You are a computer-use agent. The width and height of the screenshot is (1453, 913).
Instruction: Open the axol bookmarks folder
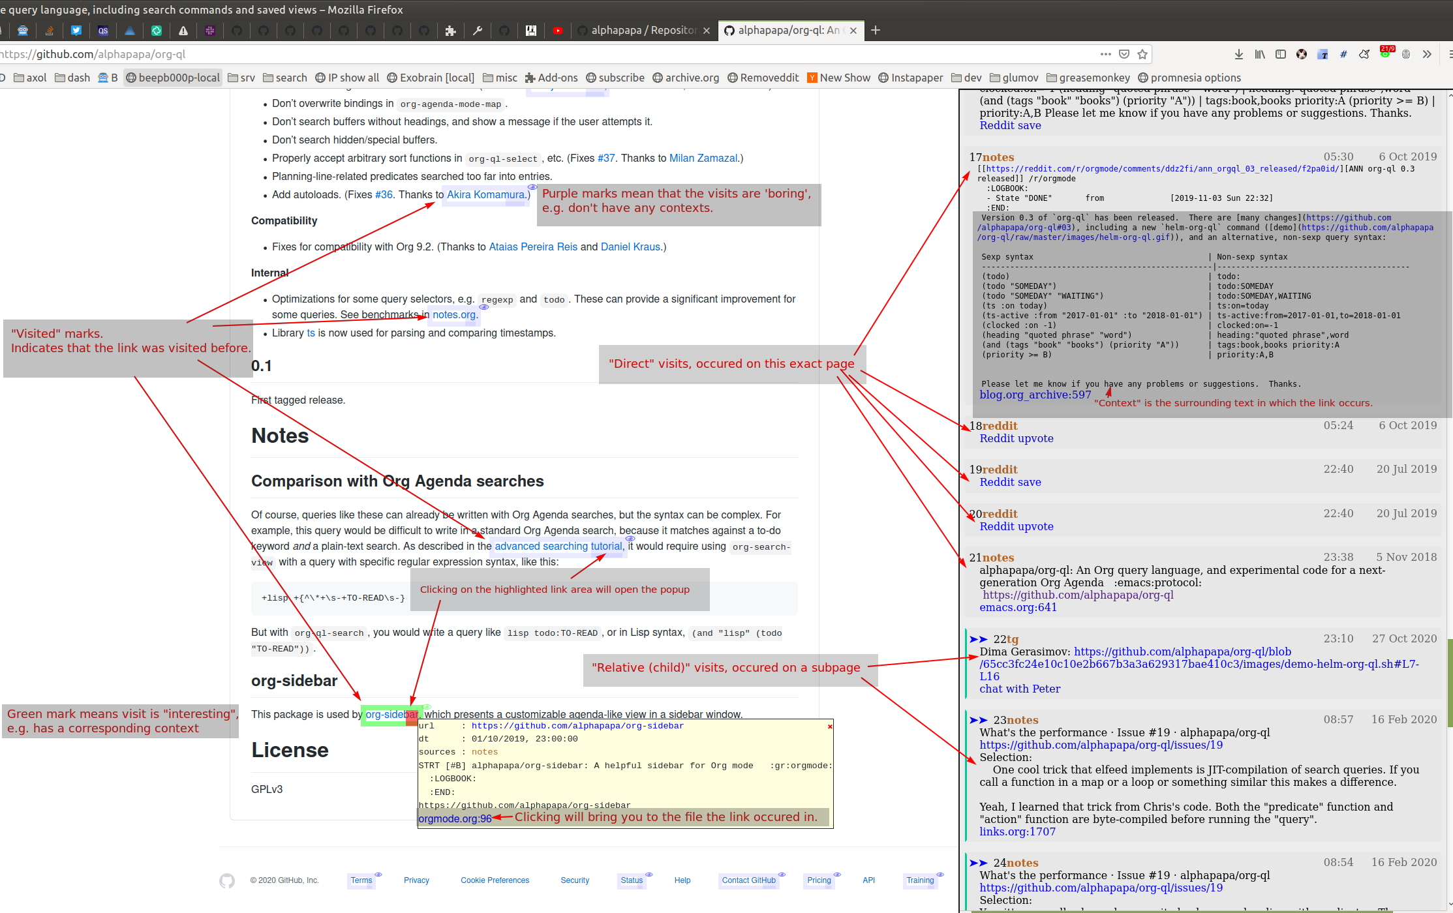[31, 78]
